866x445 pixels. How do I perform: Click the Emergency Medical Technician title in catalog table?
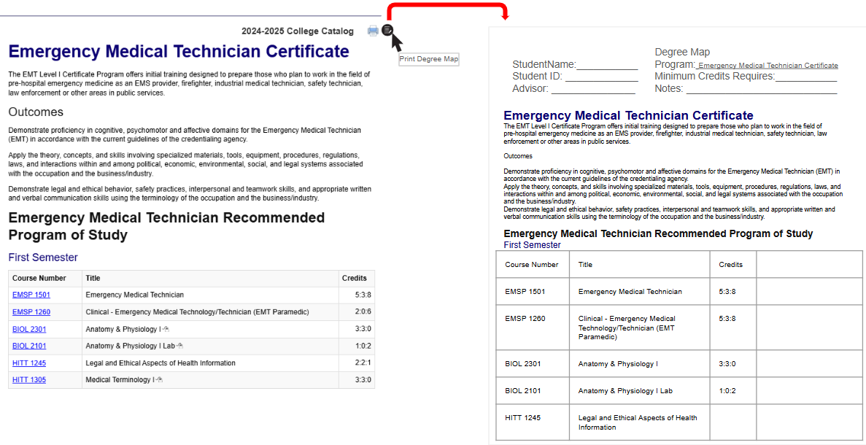pyautogui.click(x=135, y=295)
